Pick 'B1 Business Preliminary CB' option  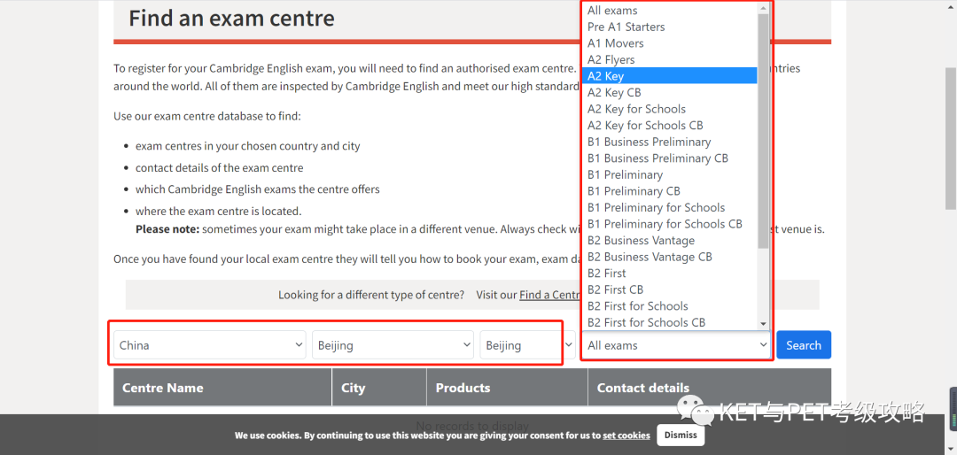point(670,158)
